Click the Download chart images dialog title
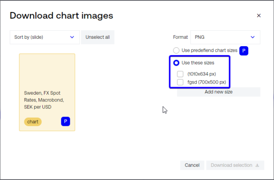274x180 pixels. [x=61, y=16]
